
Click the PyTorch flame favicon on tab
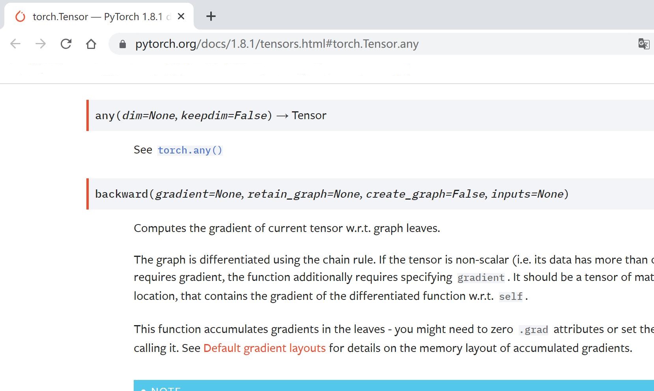point(20,17)
